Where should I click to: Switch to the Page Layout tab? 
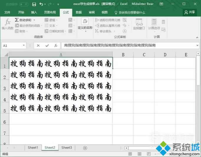tap(50, 12)
